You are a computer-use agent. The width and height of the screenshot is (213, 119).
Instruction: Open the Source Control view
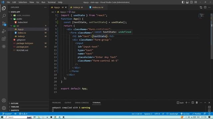click(x=4, y=23)
